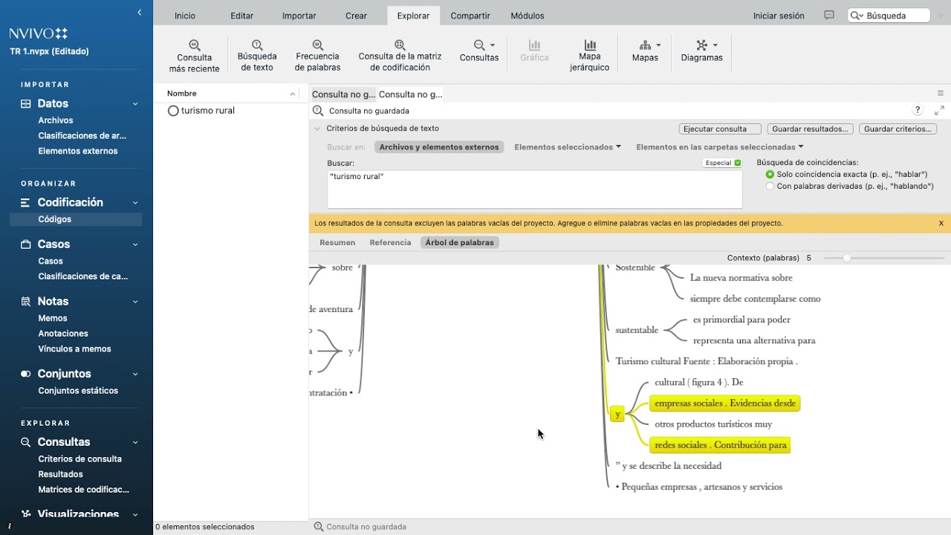This screenshot has width=951, height=535.
Task: Select 'empresas sociales . Evidencias desde' branch
Action: coord(725,403)
